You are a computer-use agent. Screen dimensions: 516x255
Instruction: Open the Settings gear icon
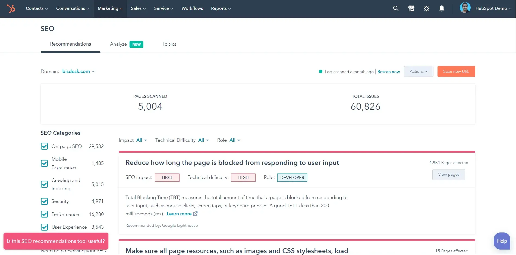coord(426,8)
